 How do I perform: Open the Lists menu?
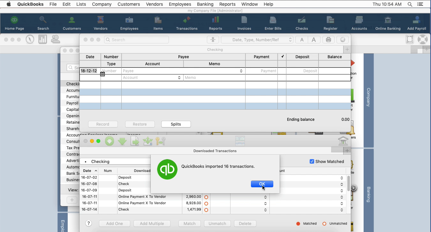tap(81, 4)
